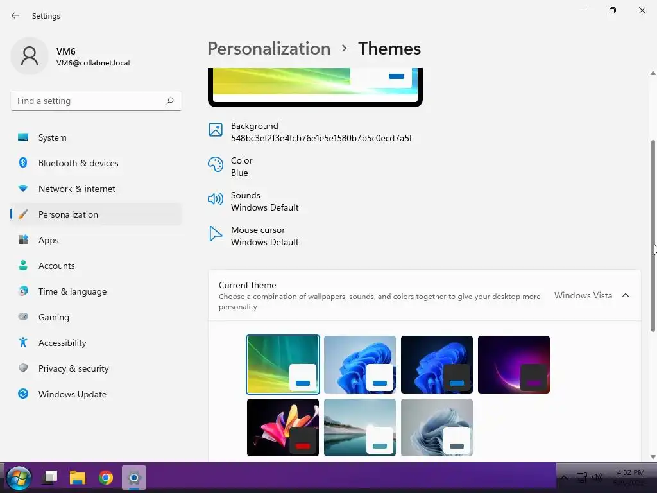This screenshot has width=657, height=493.
Task: Open Time & language category
Action: [x=96, y=291]
